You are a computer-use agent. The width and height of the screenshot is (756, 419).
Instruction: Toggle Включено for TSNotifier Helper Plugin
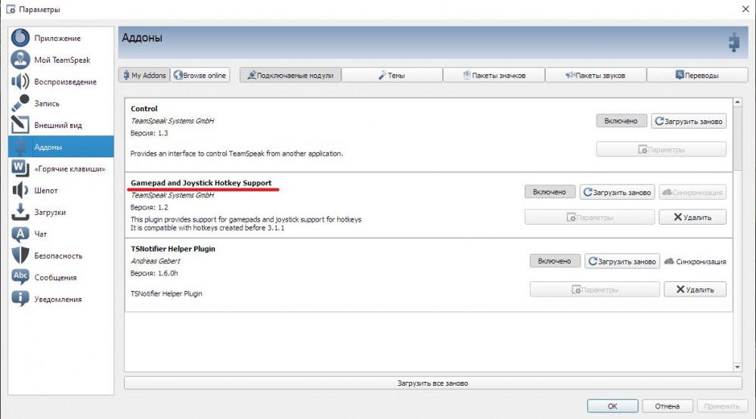(x=555, y=261)
